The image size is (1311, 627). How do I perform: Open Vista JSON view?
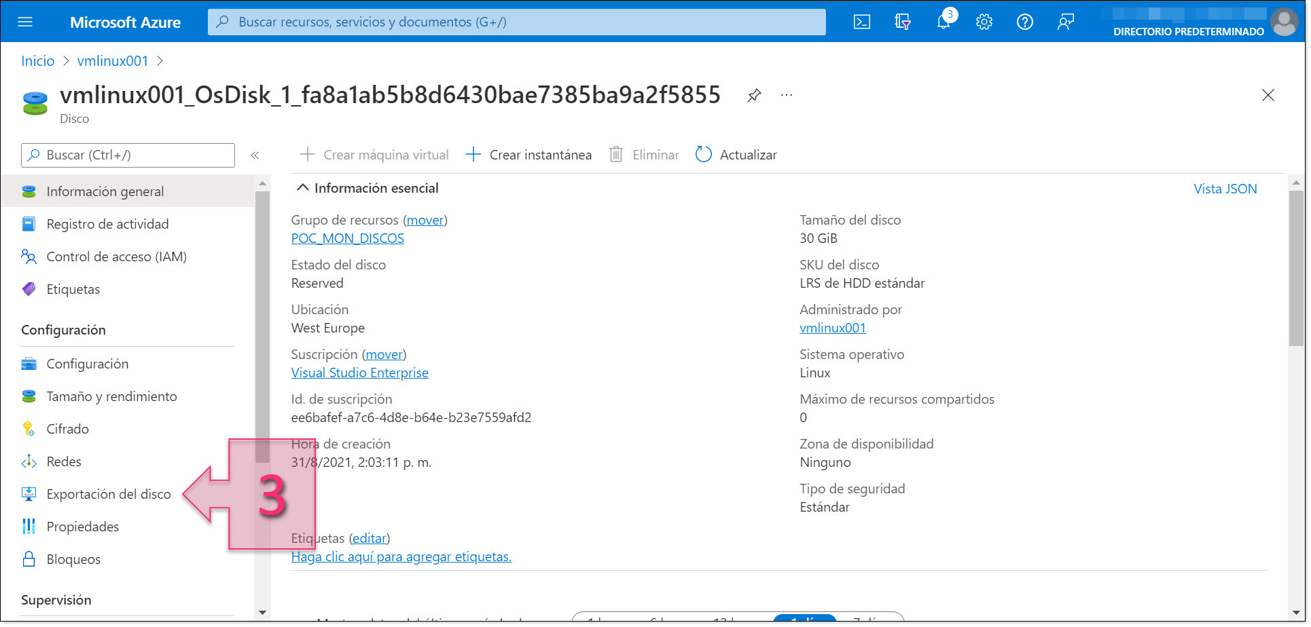[1225, 188]
